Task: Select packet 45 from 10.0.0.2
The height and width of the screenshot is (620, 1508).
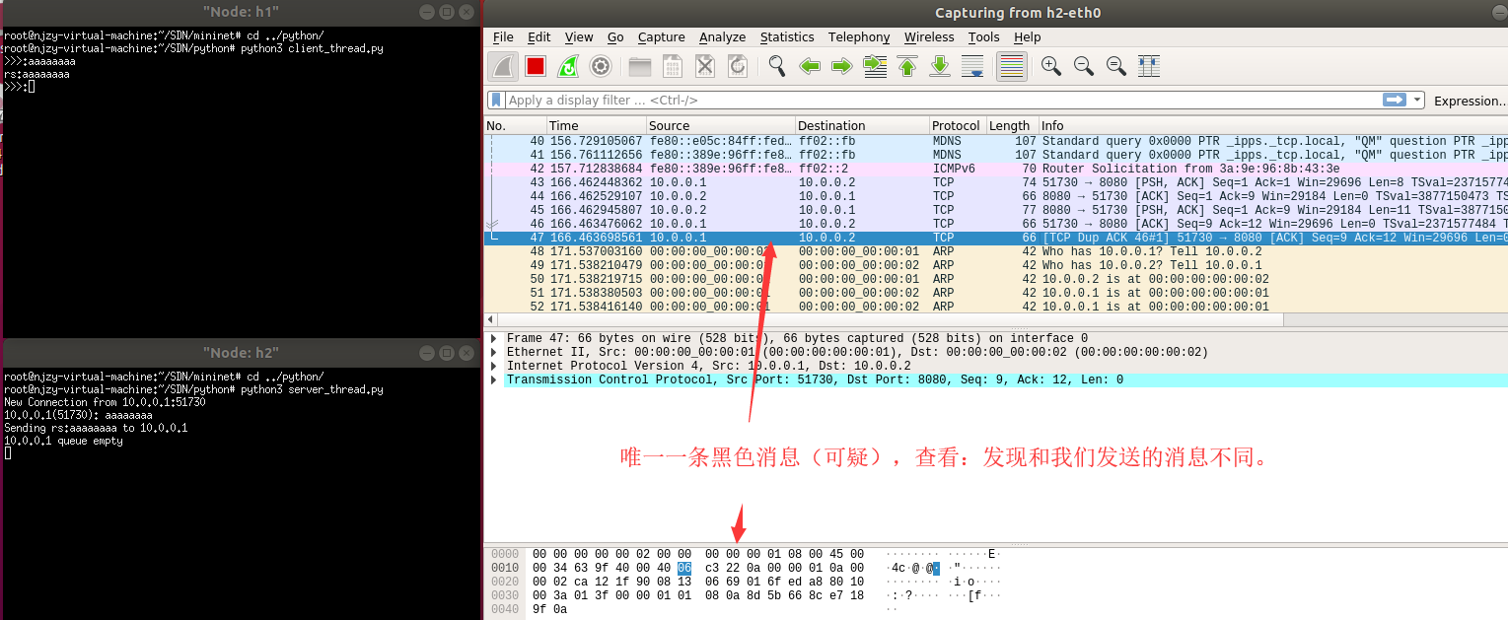Action: pos(996,210)
